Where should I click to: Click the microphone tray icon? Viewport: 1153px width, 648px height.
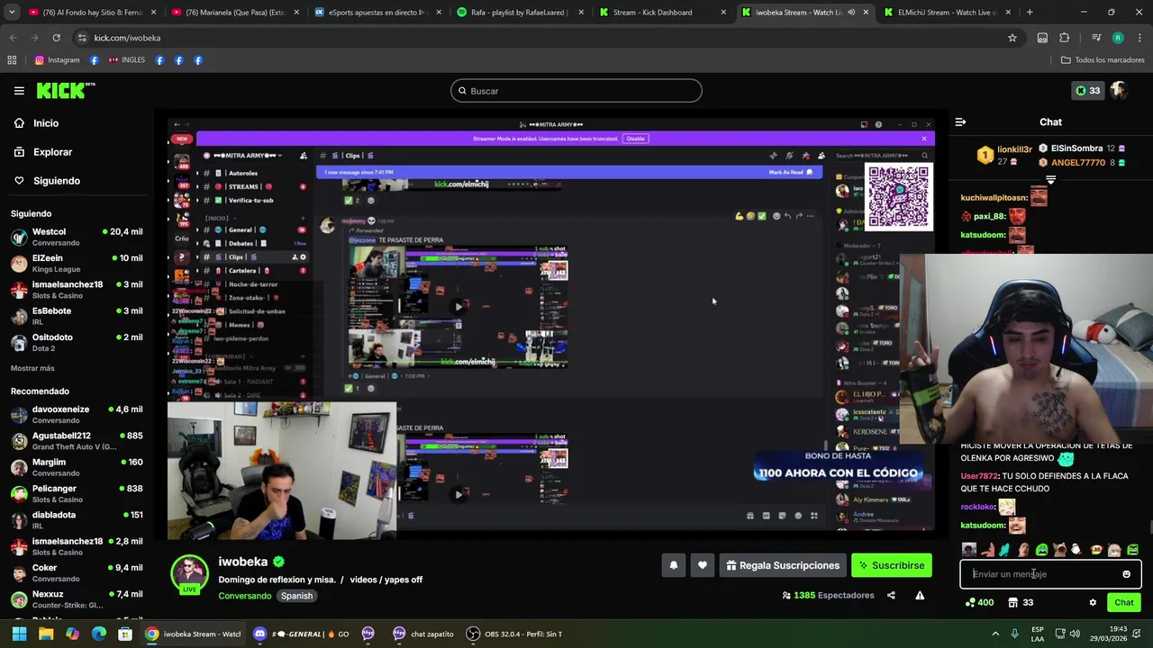(1013, 634)
